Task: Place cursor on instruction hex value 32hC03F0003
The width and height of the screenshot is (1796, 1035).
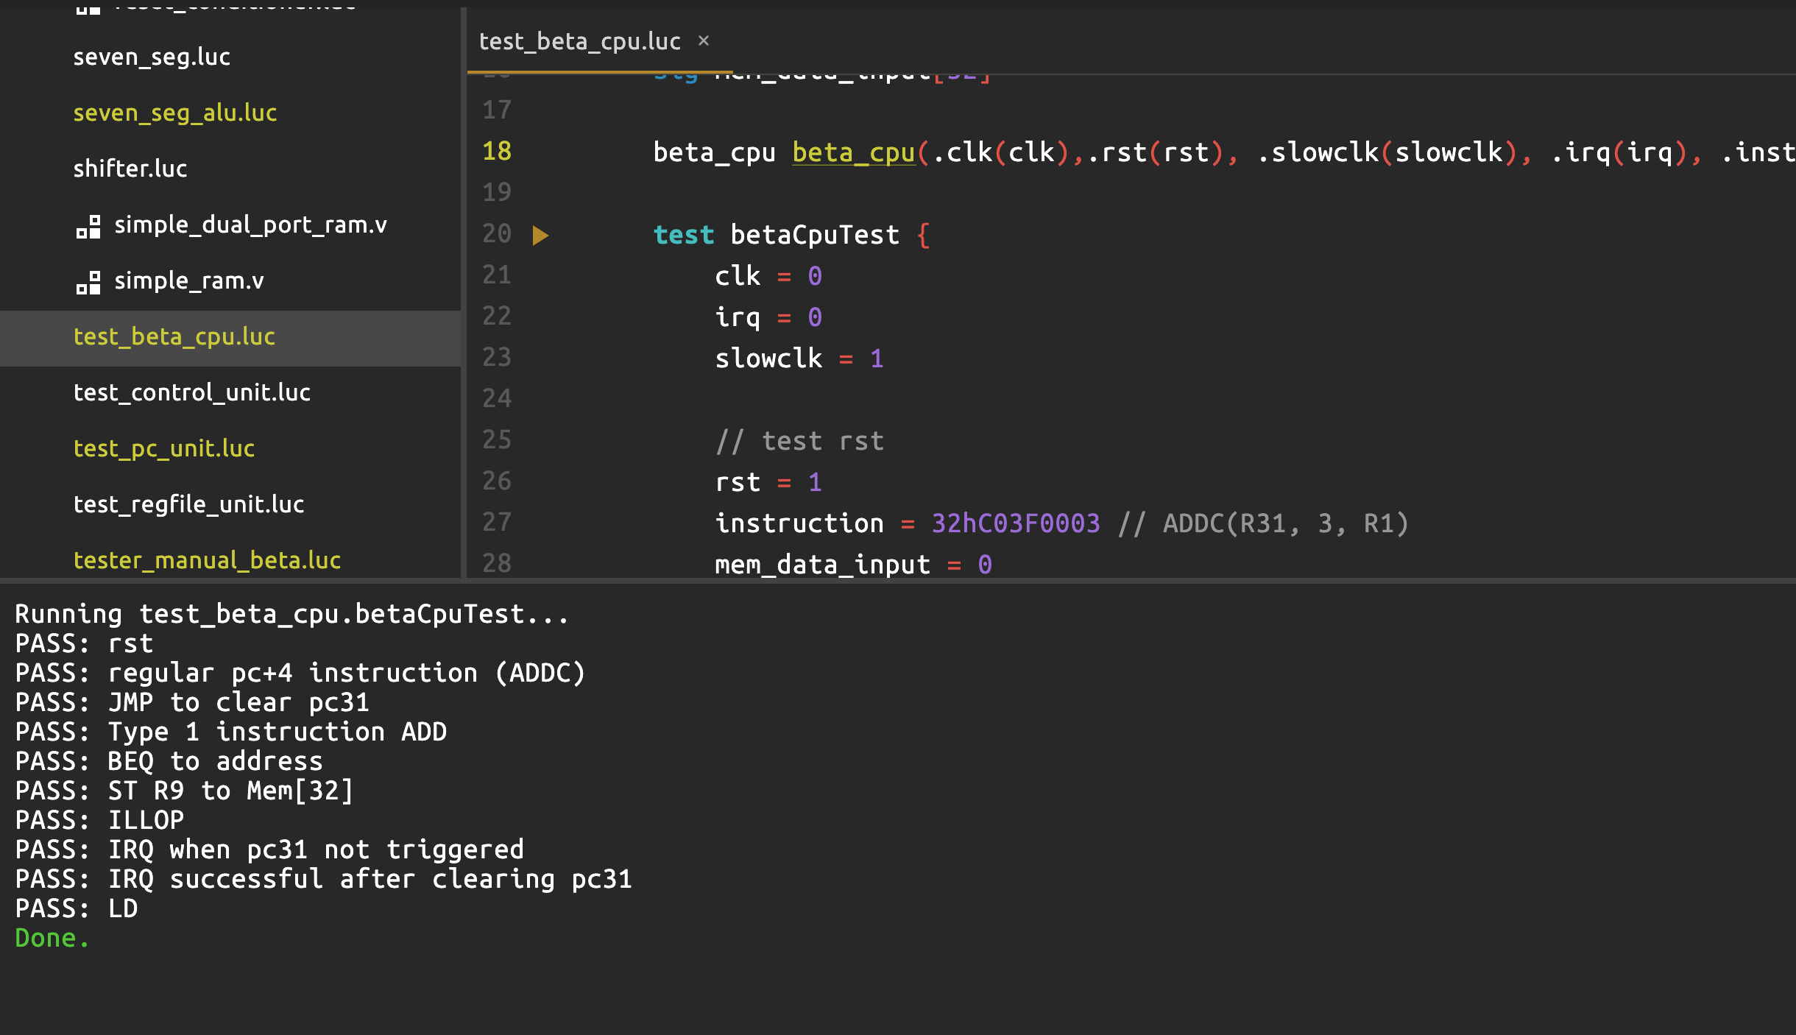Action: [x=1016, y=523]
